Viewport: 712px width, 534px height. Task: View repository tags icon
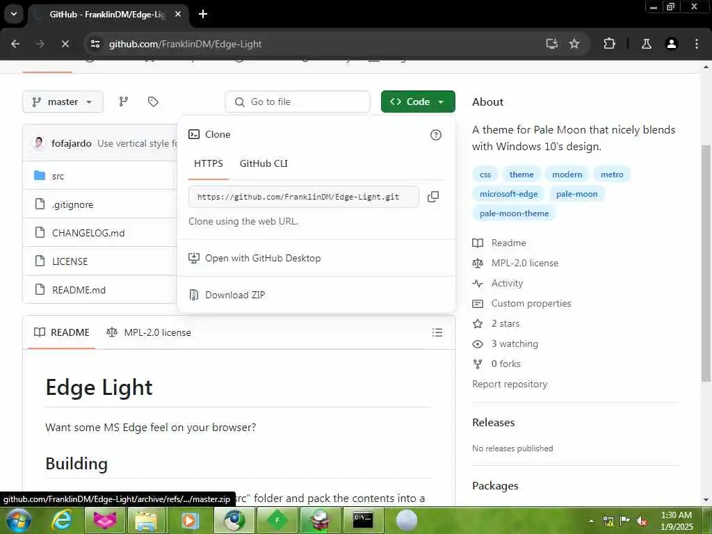(153, 102)
